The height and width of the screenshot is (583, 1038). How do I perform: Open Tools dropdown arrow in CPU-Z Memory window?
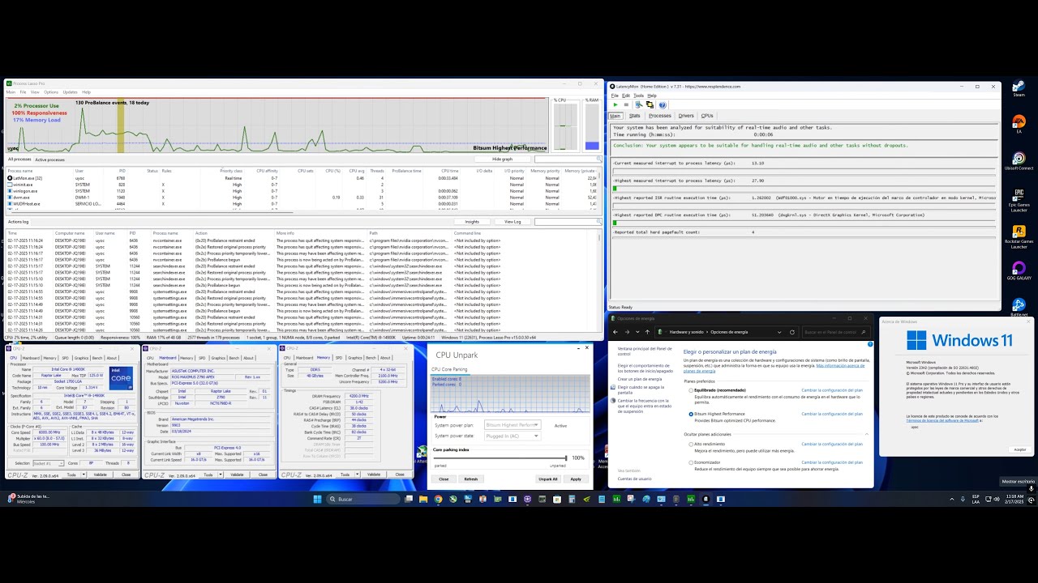pyautogui.click(x=357, y=474)
